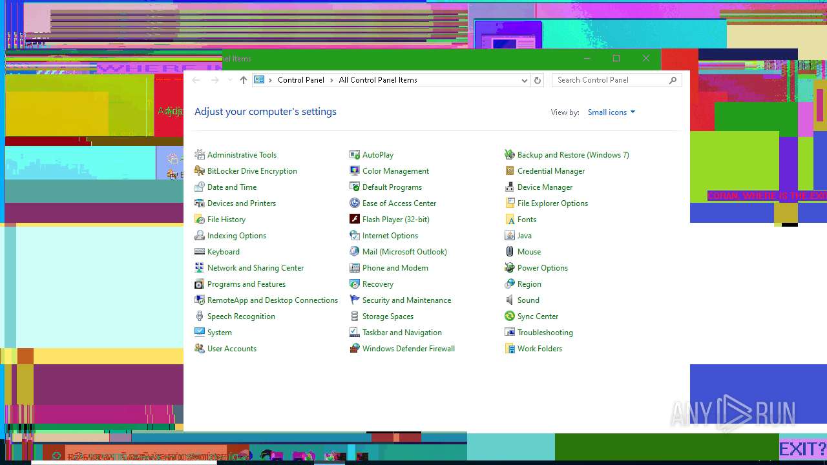This screenshot has width=827, height=465.
Task: Click Programs and Features icon
Action: [x=200, y=284]
